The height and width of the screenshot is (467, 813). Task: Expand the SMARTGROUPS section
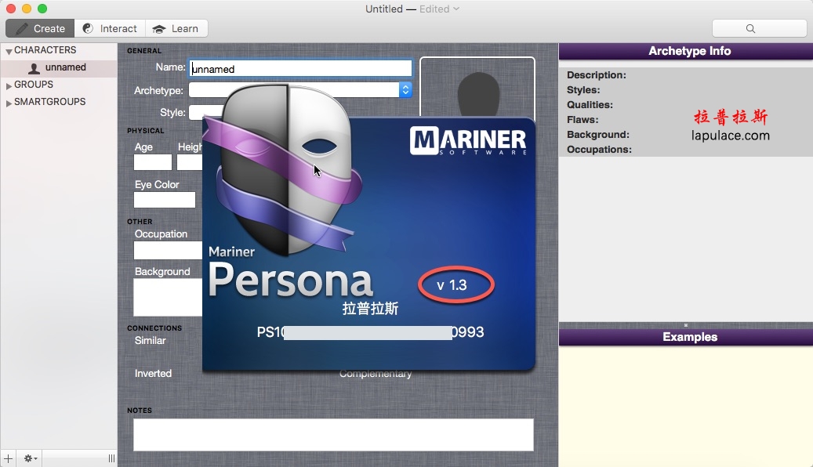pos(9,103)
